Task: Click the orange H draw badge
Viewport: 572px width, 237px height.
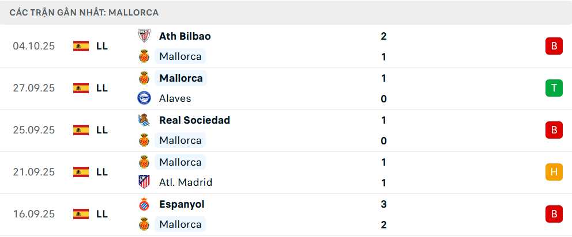Action: click(554, 172)
